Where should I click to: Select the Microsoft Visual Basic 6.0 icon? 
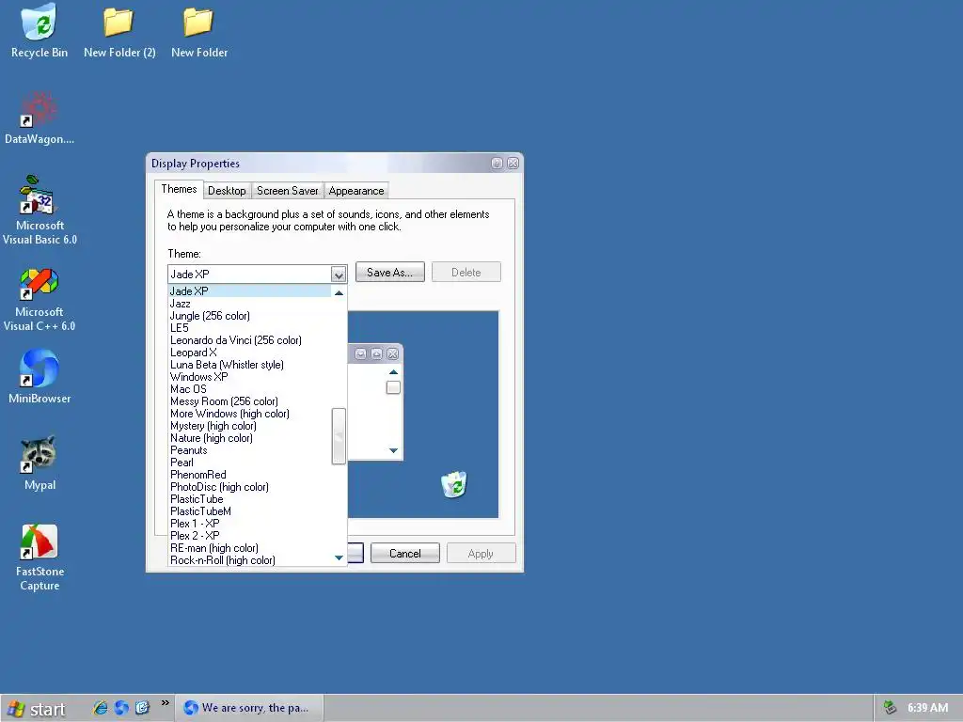(39, 210)
